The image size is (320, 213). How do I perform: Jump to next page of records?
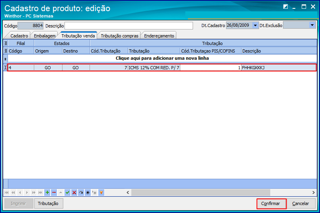[x=33, y=192]
